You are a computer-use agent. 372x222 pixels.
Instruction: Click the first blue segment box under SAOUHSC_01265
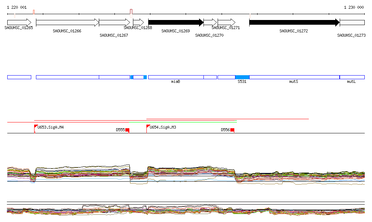(x=19, y=77)
